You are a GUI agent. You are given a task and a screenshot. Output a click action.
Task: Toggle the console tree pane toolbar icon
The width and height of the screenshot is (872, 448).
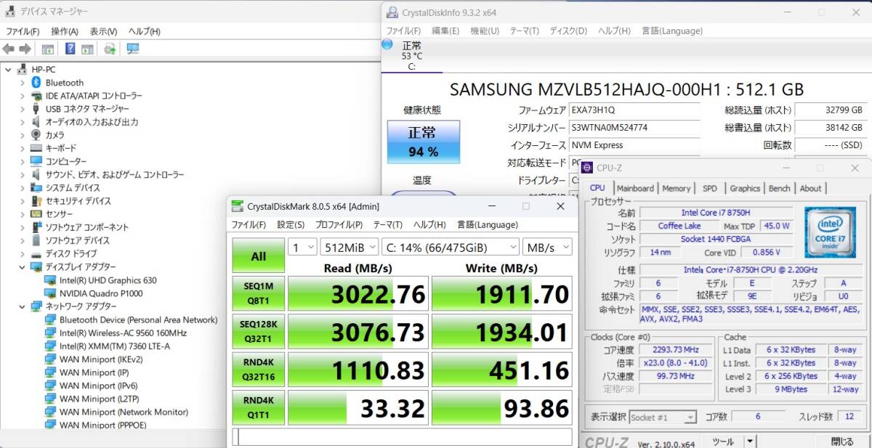click(48, 49)
